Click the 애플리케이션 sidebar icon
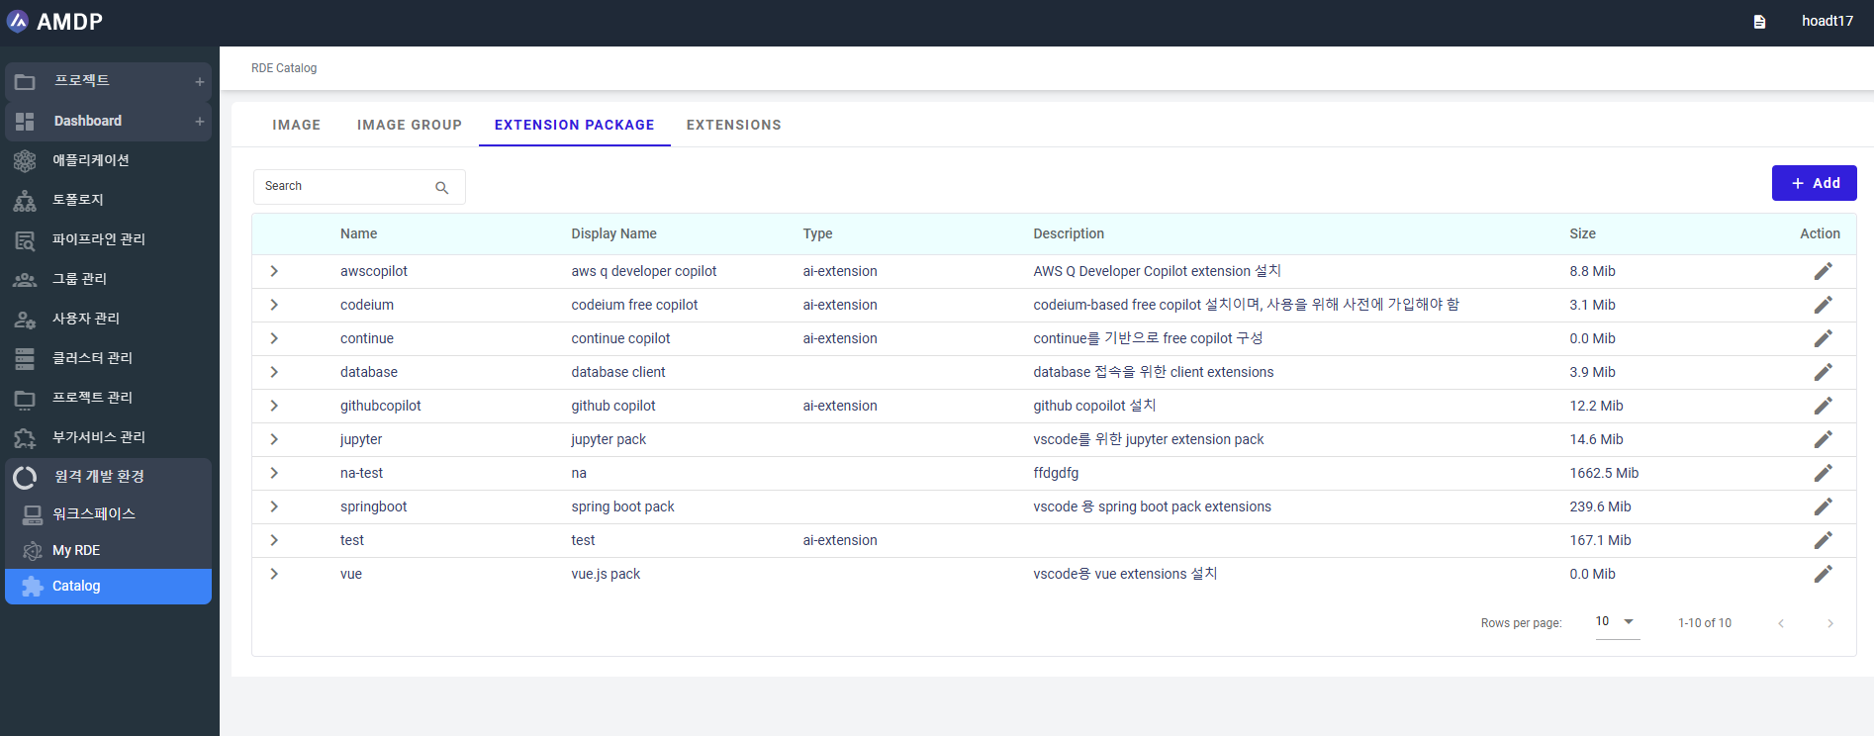This screenshot has width=1874, height=736. pyautogui.click(x=25, y=160)
